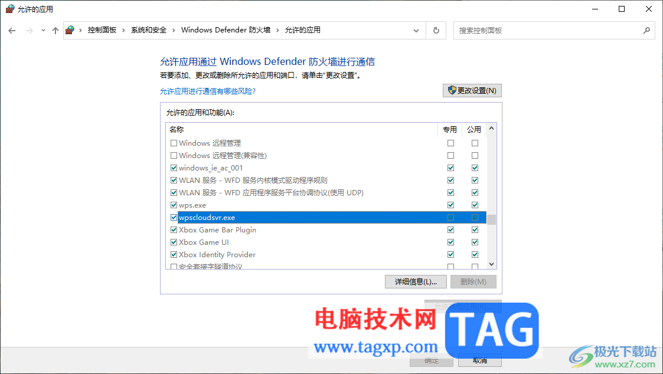Image resolution: width=663 pixels, height=374 pixels.
Task: Open window system menu icon in title bar
Action: click(9, 9)
